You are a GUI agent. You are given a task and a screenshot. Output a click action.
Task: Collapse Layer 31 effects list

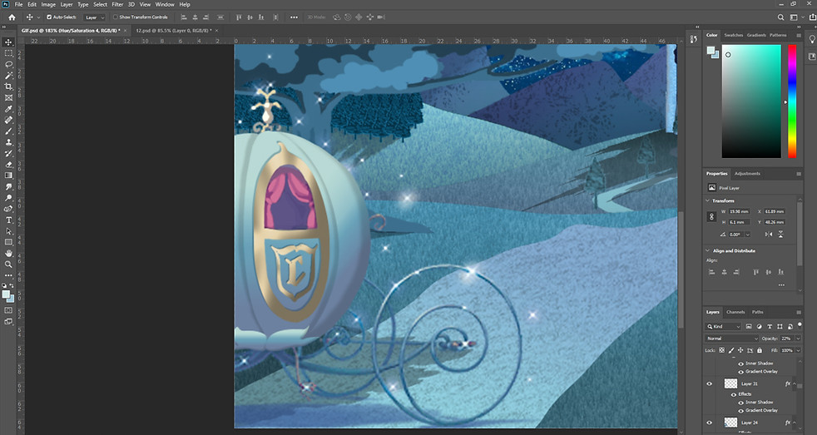pyautogui.click(x=795, y=384)
